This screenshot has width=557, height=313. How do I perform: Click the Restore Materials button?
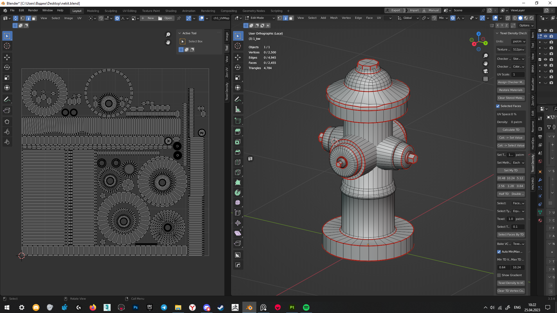coord(511,90)
